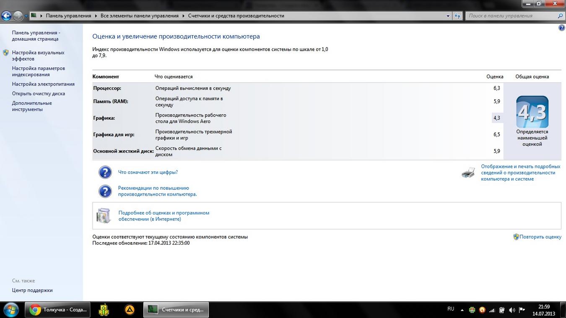Click the search magnifier icon

click(x=561, y=16)
